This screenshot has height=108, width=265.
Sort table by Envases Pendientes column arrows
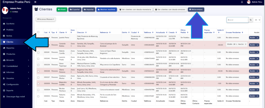pyautogui.click(x=242, y=32)
